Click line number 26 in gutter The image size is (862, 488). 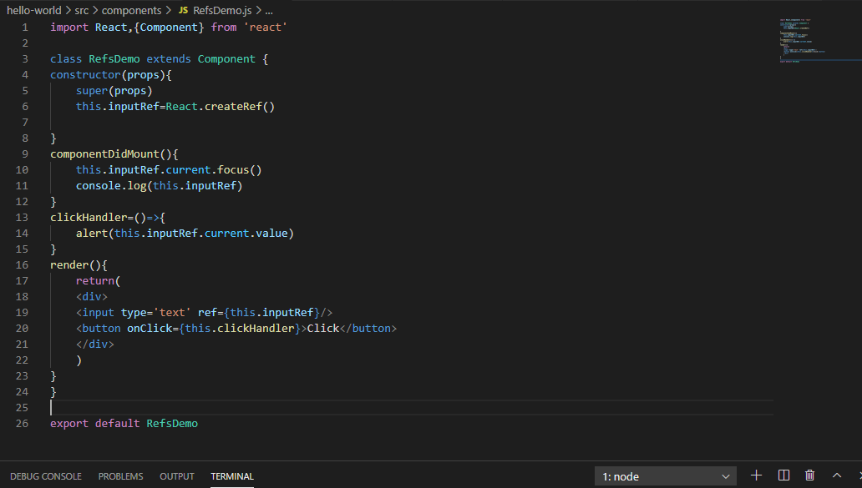(22, 424)
